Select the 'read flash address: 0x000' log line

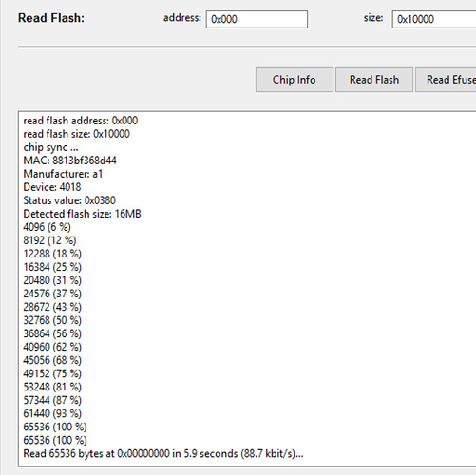(x=81, y=121)
